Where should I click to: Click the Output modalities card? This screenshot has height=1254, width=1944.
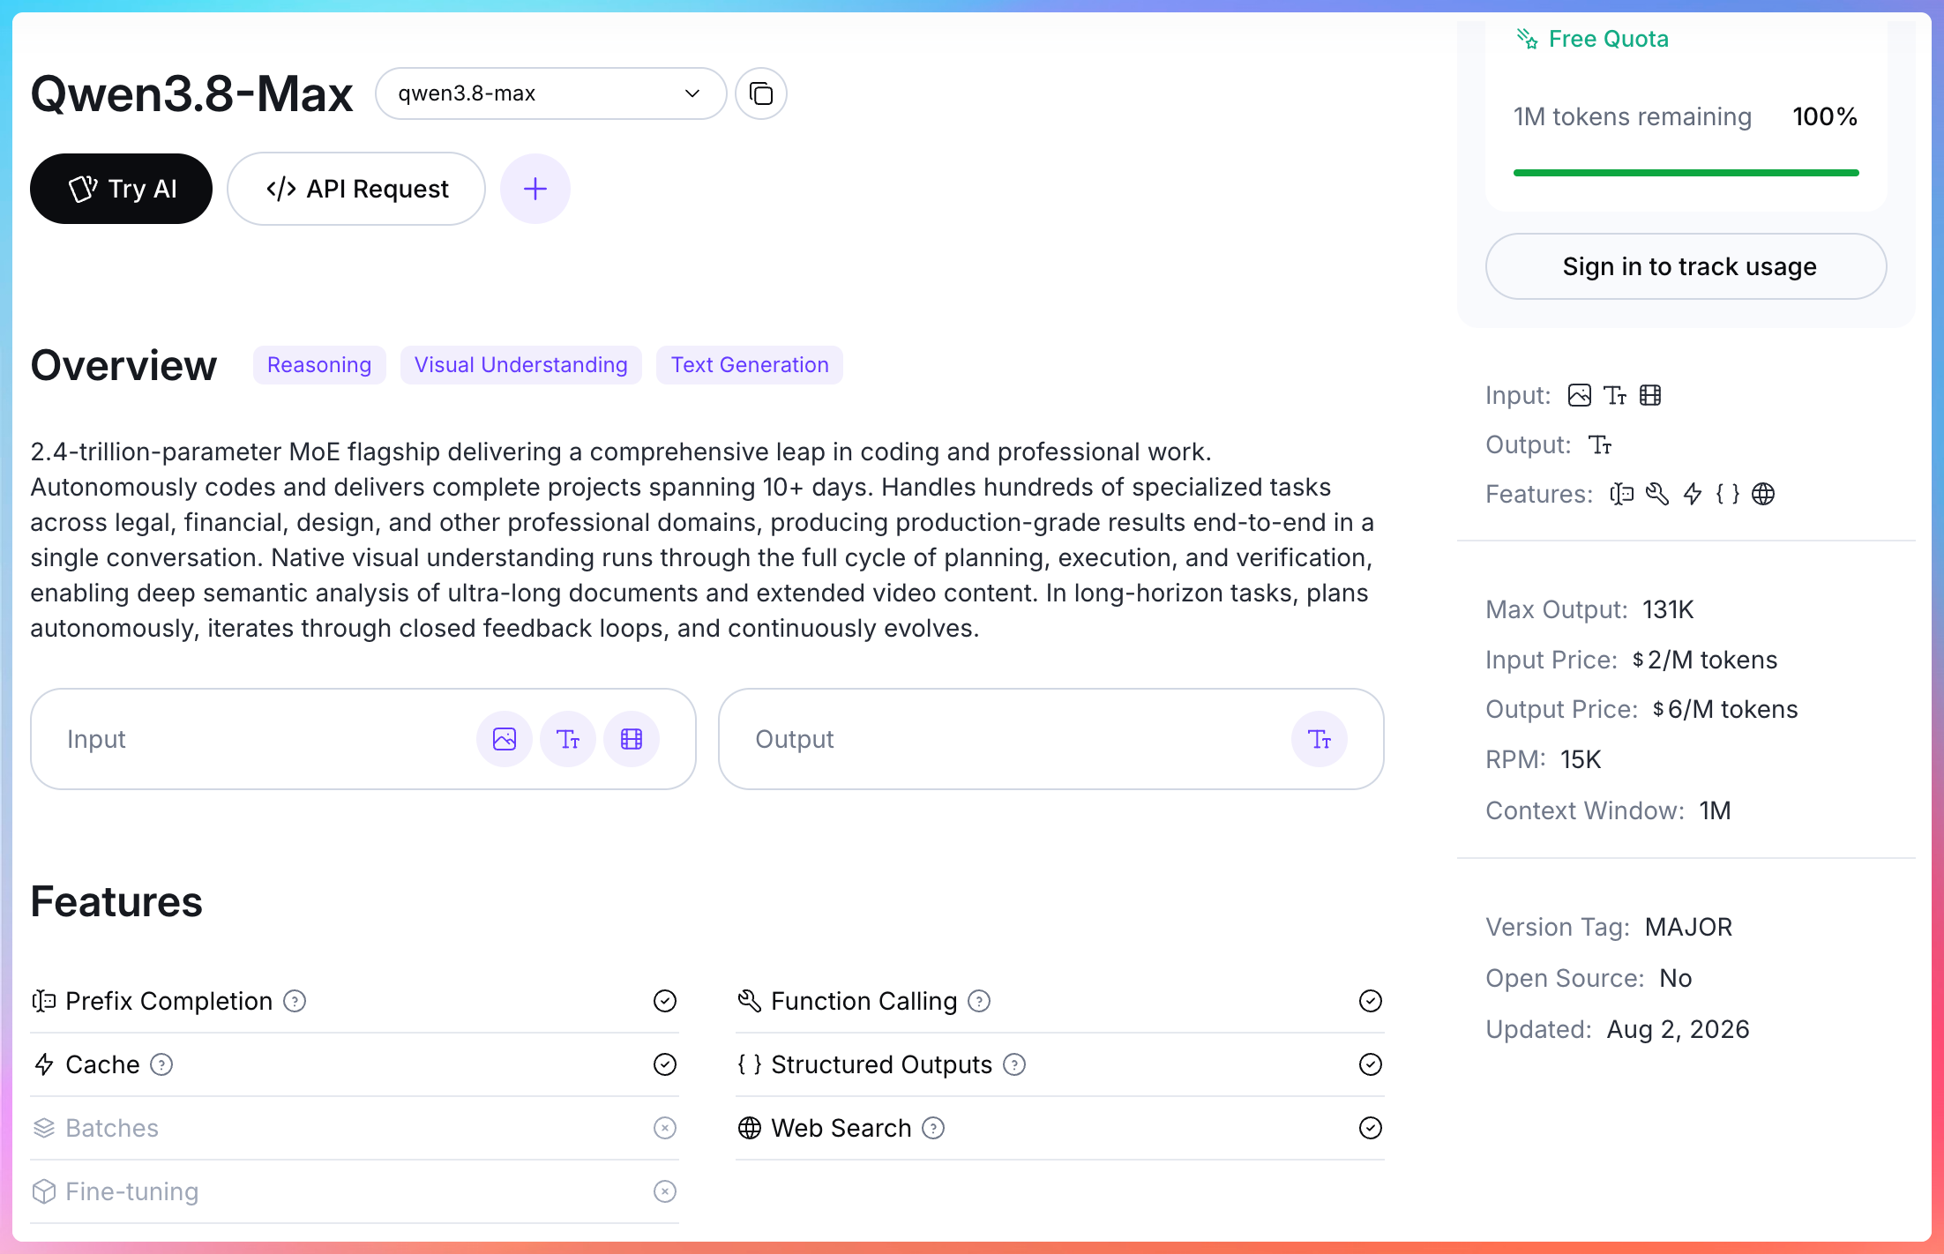[x=1051, y=739]
